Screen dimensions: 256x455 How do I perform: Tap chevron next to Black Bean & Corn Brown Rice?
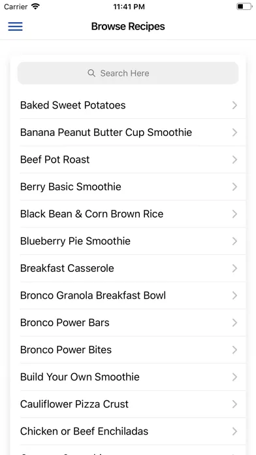(x=234, y=214)
